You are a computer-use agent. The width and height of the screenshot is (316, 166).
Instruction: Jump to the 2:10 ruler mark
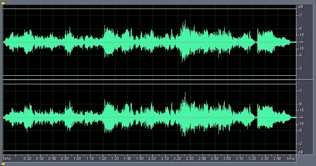pos(165,159)
